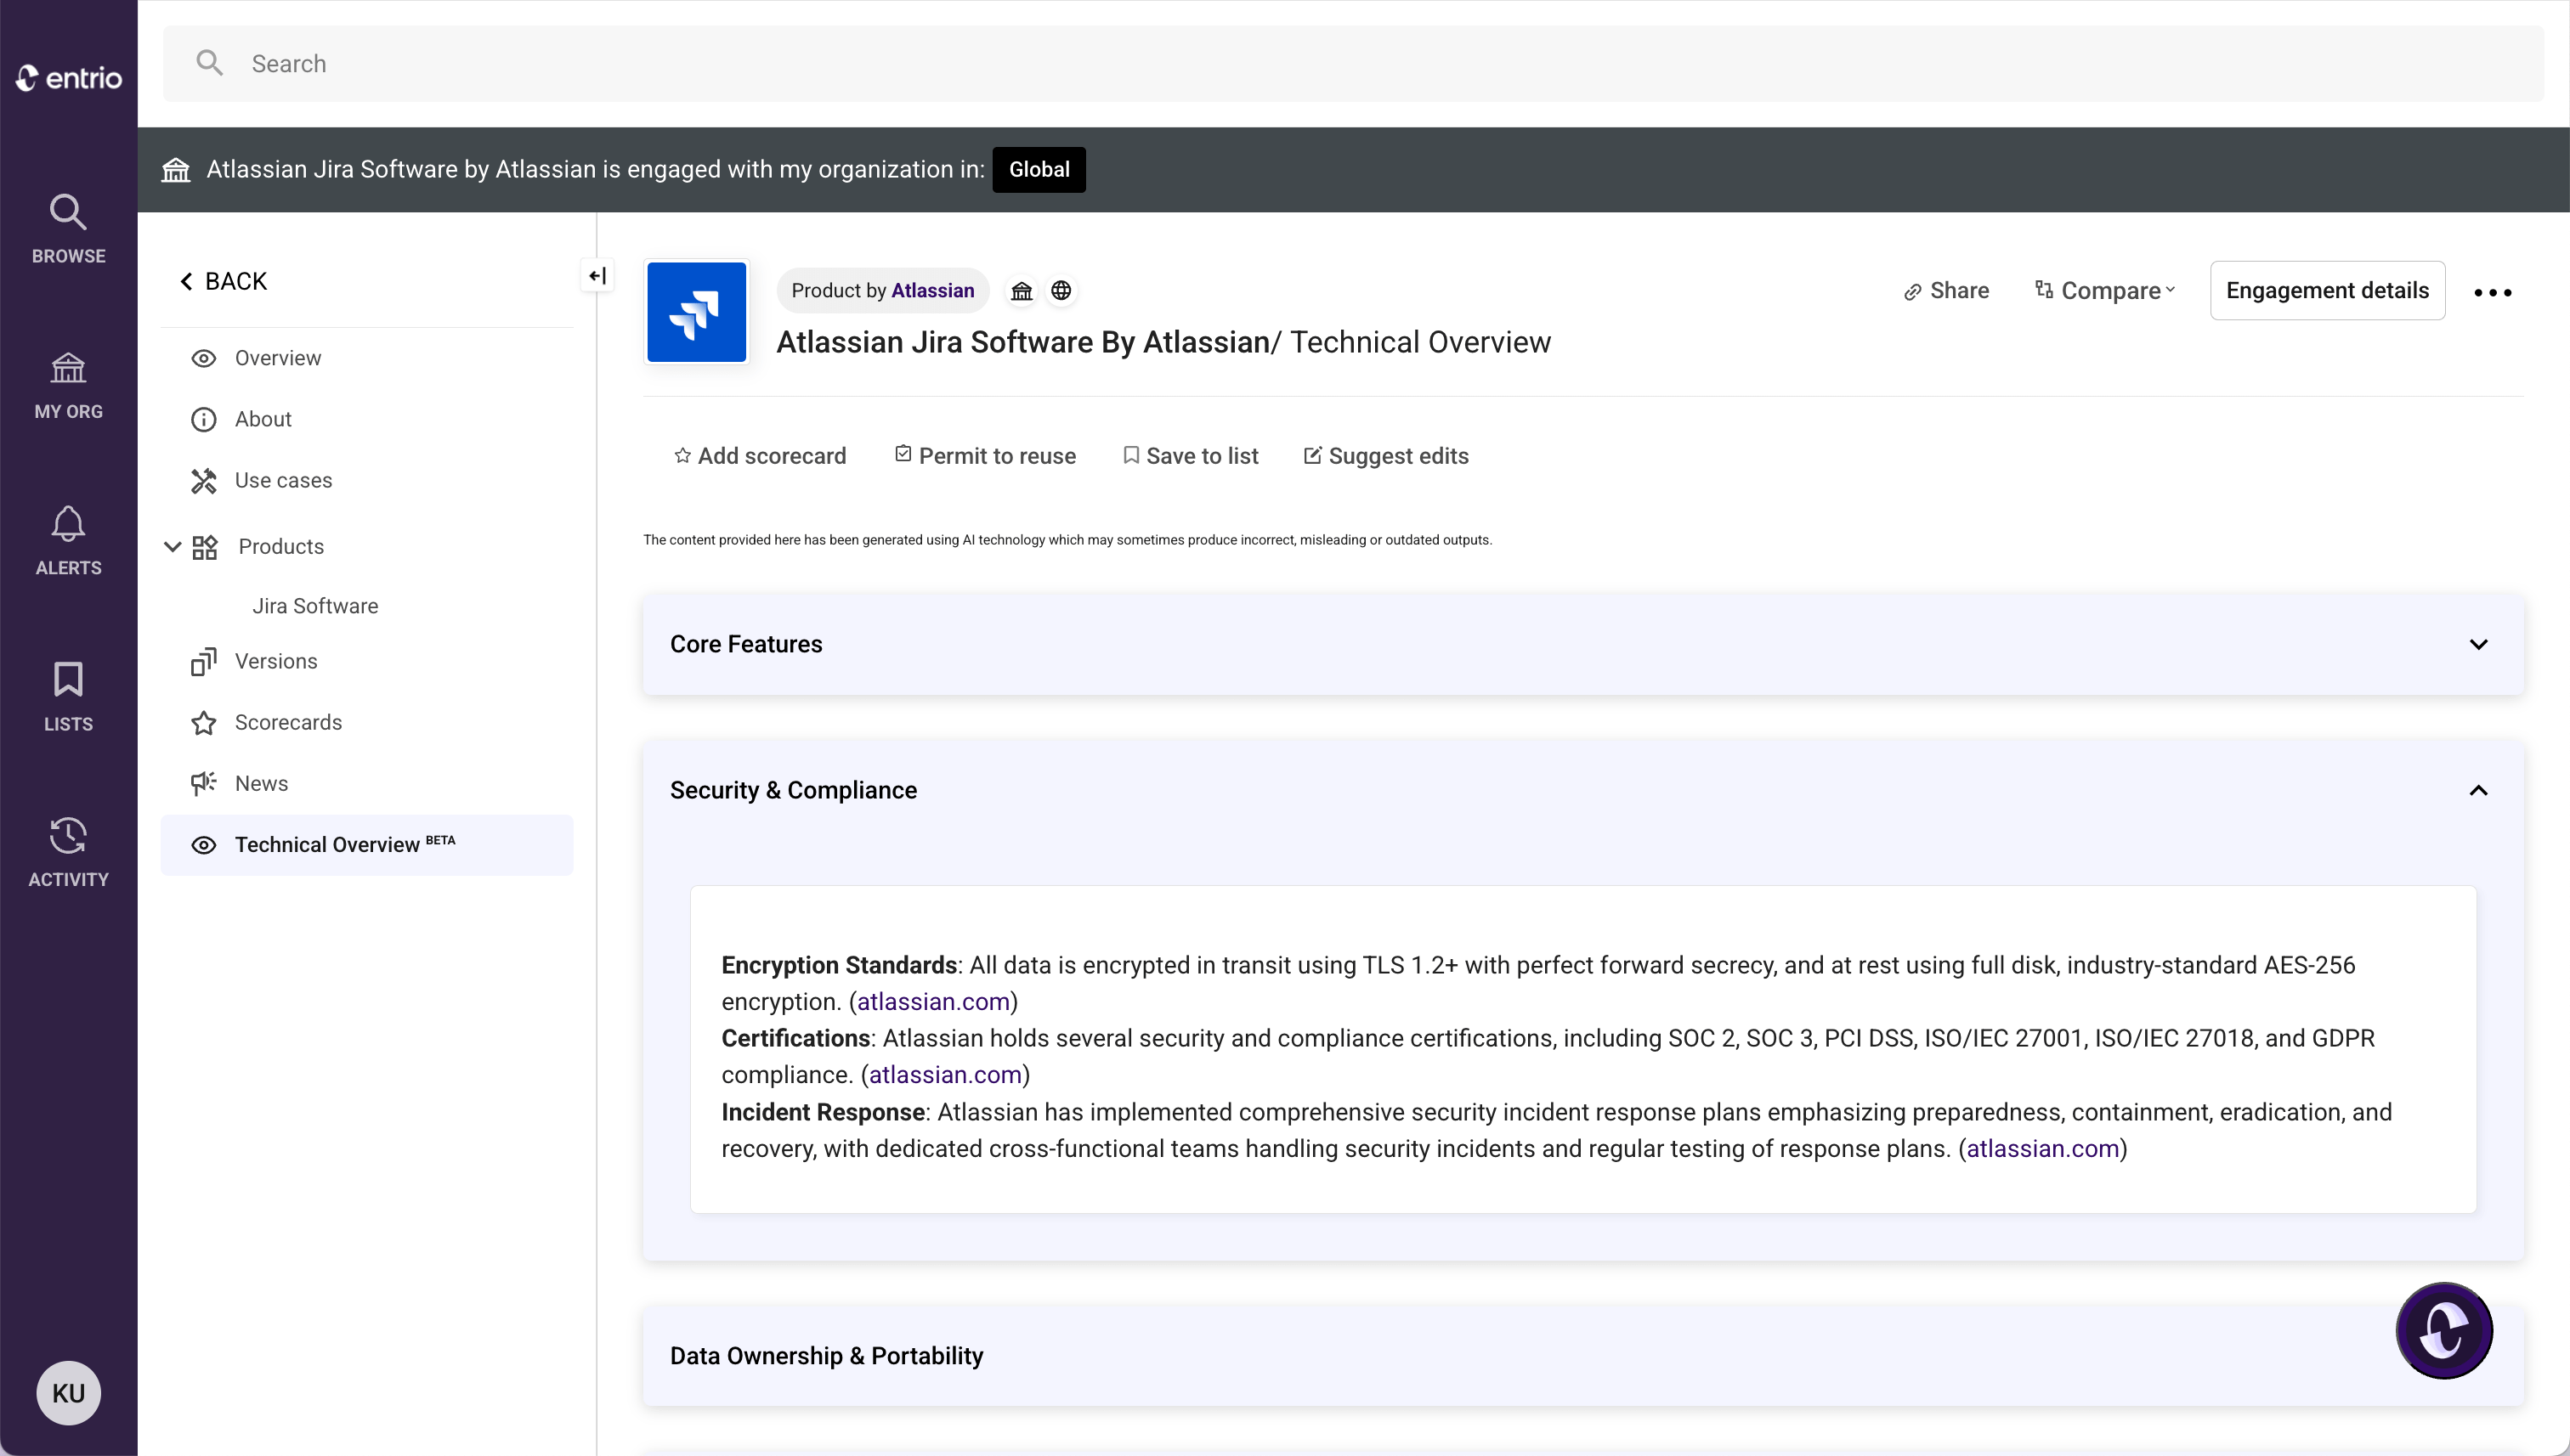This screenshot has width=2570, height=1456.
Task: Click the entrio logo
Action: tap(68, 78)
